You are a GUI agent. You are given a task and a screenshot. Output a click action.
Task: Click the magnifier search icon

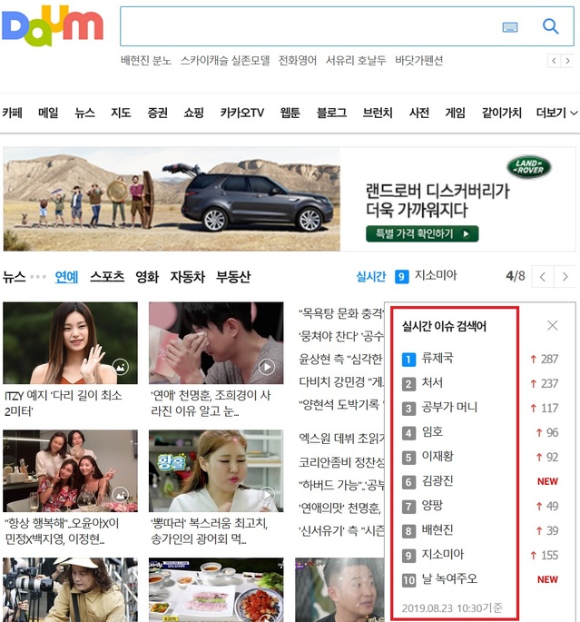pos(551,26)
